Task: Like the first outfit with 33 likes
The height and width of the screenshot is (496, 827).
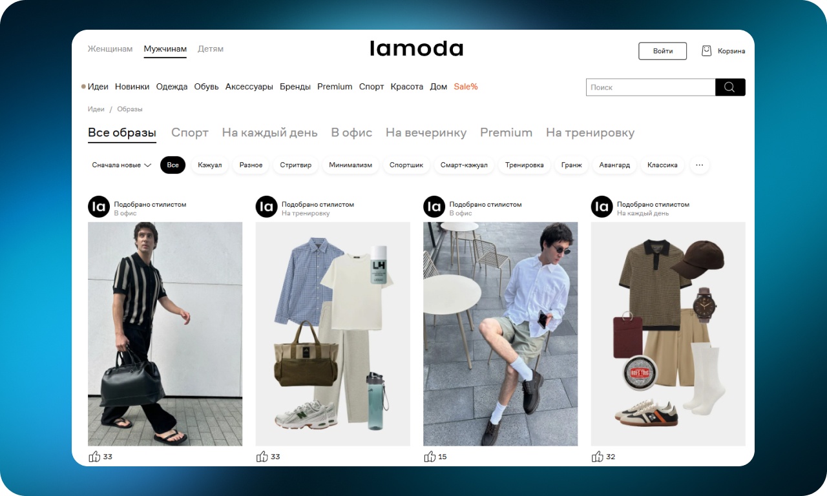Action: tap(94, 457)
